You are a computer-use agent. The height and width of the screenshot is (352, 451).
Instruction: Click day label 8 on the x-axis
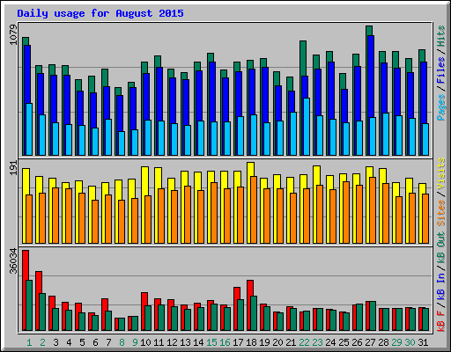pos(122,342)
